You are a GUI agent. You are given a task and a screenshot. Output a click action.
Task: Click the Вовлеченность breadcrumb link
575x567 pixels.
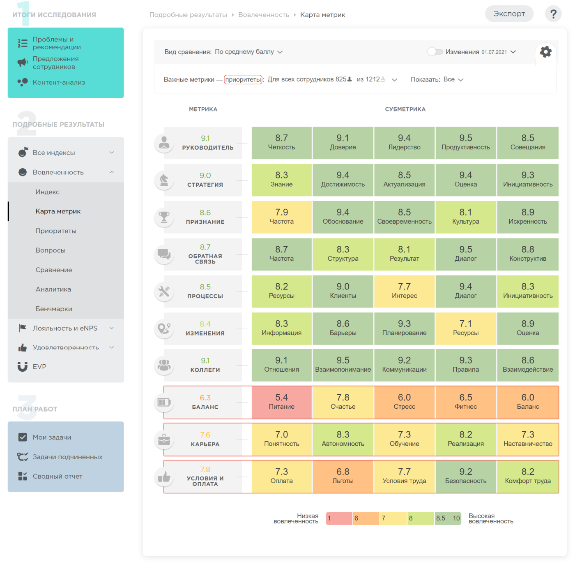click(x=264, y=15)
